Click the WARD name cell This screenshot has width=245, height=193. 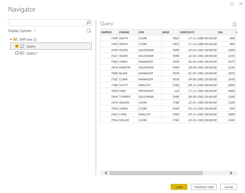click(128, 56)
